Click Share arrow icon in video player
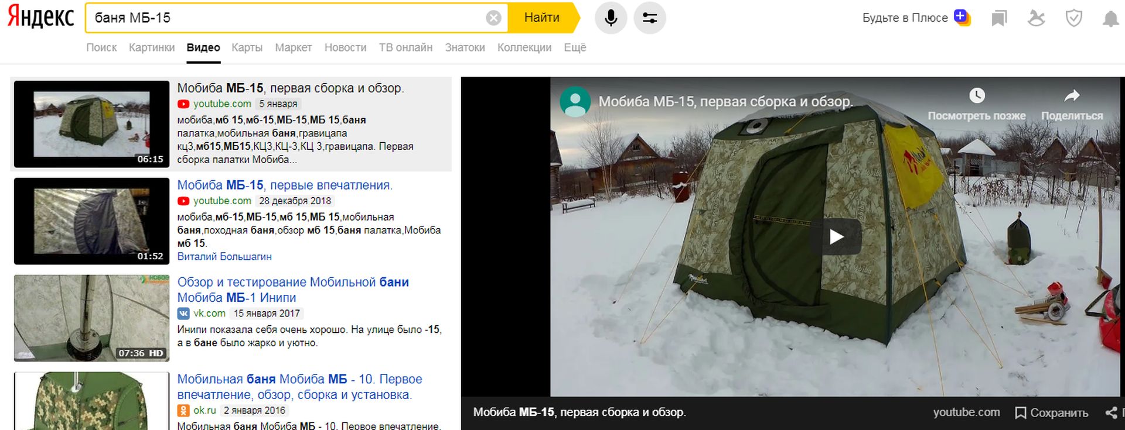The image size is (1125, 430). click(x=1072, y=95)
